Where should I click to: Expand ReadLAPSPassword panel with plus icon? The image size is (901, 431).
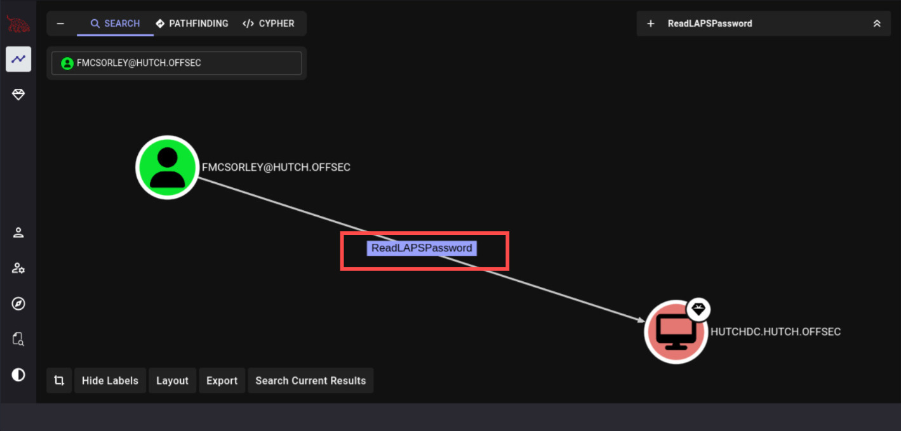click(650, 23)
